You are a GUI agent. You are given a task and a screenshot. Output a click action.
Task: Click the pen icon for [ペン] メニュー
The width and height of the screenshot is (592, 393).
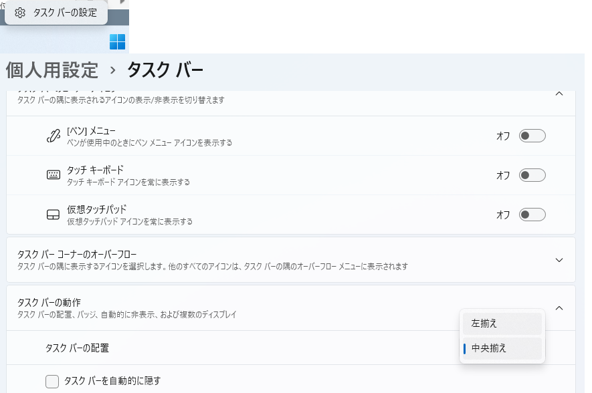(54, 136)
